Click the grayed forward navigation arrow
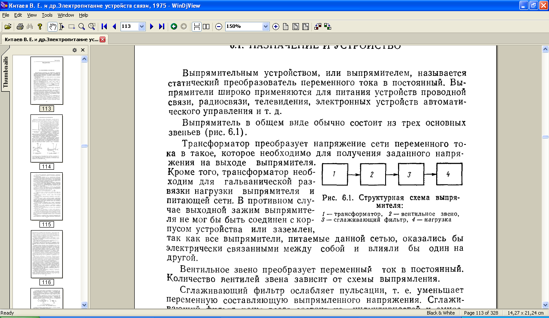549x318 pixels. (x=184, y=27)
